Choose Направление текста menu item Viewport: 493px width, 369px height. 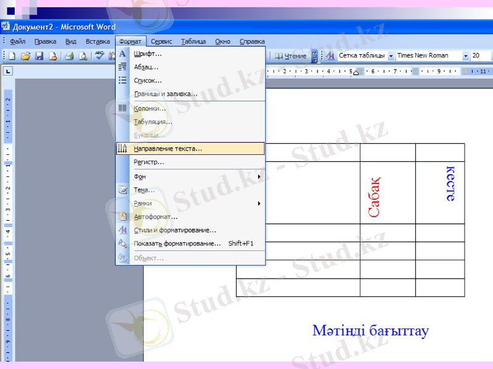pos(168,148)
